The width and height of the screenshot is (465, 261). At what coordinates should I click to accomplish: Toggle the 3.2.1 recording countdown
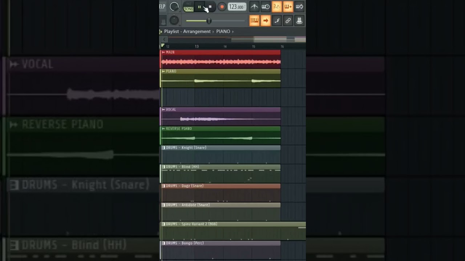pyautogui.click(x=277, y=7)
